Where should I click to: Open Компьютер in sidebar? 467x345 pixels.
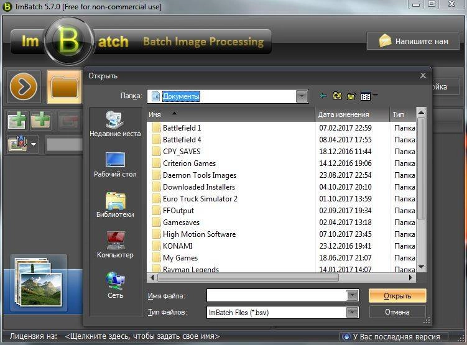tap(115, 245)
